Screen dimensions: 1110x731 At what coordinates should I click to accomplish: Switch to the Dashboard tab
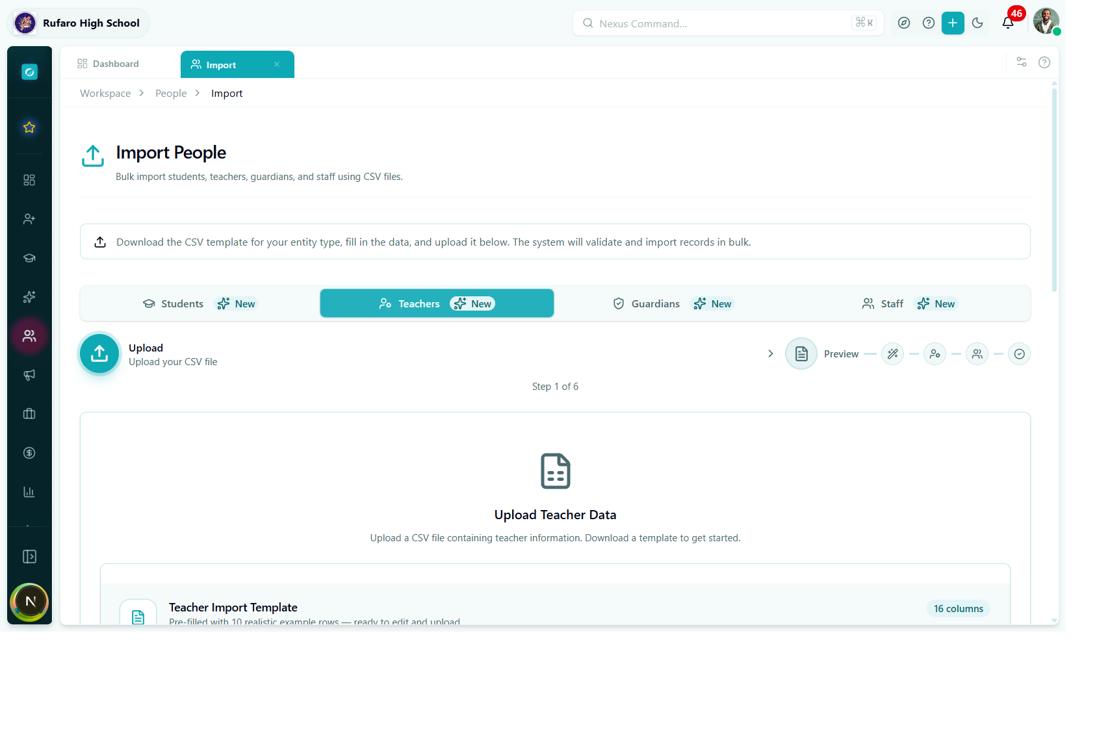coord(108,64)
